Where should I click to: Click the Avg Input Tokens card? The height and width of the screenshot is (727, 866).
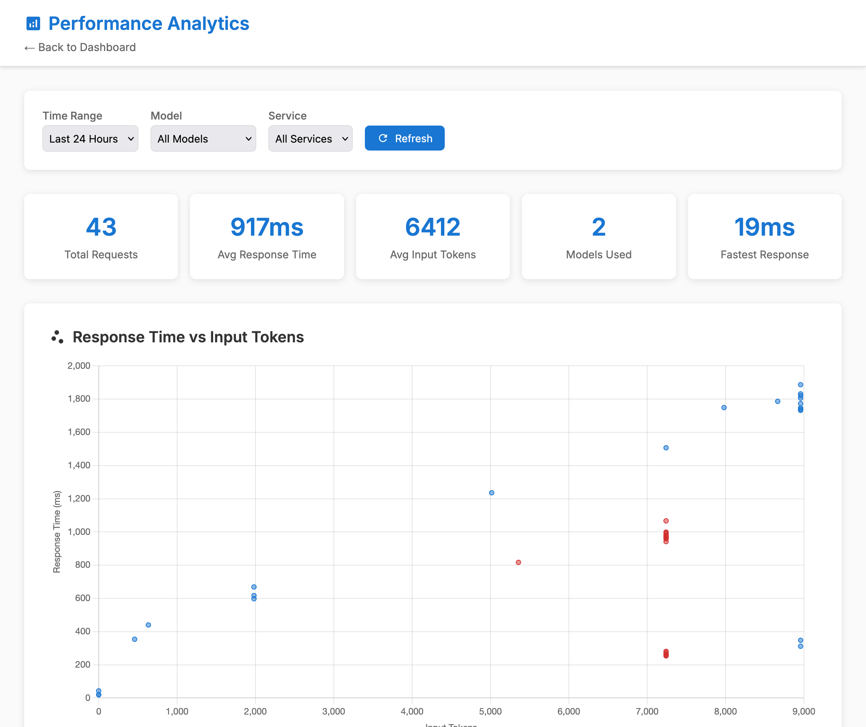(x=433, y=236)
